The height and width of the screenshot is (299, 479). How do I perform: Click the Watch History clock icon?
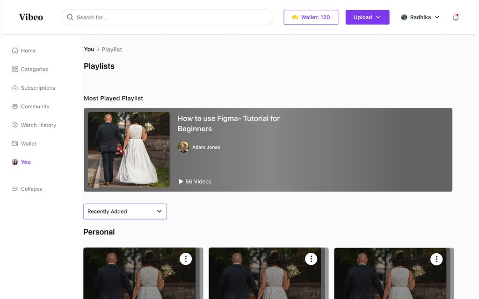[x=15, y=125]
